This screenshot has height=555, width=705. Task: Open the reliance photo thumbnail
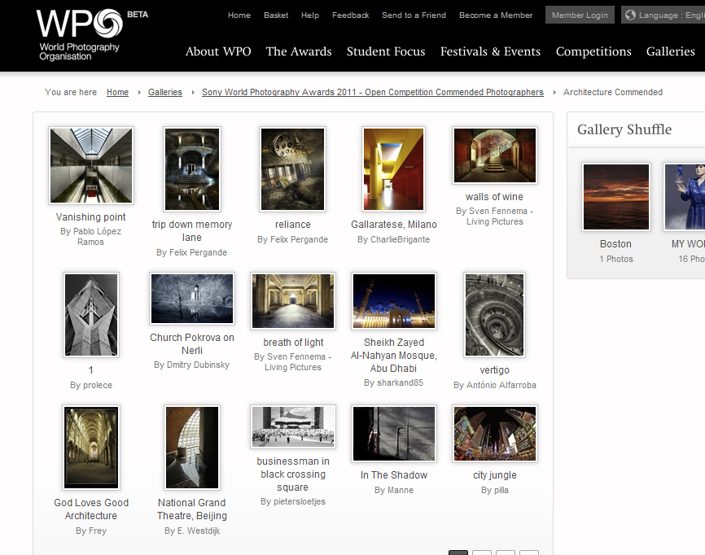[x=293, y=169]
